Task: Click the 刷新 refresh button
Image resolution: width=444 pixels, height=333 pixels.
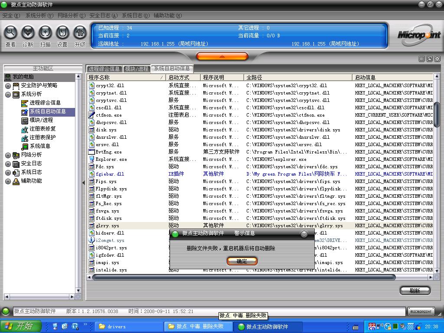Action: pos(415,291)
